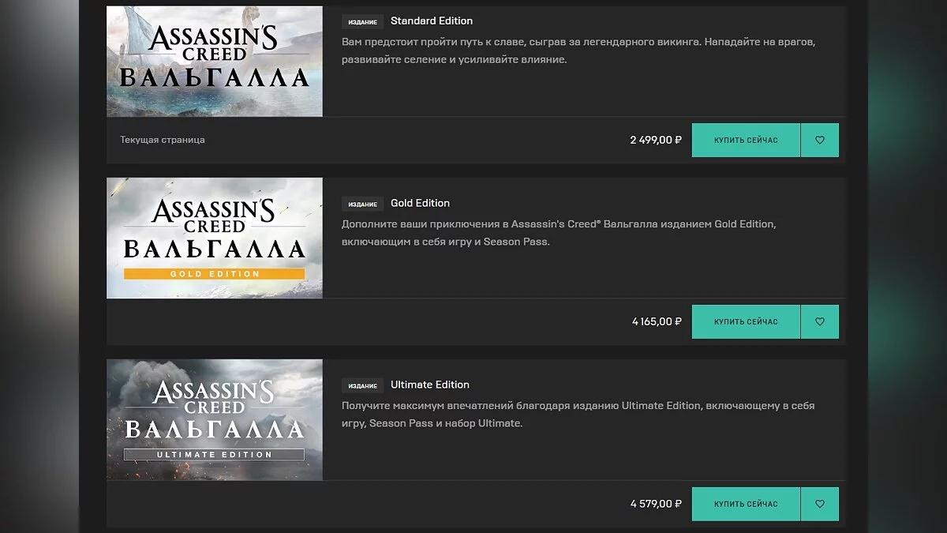Click the Gold Edition description text
The height and width of the screenshot is (533, 947).
point(558,233)
